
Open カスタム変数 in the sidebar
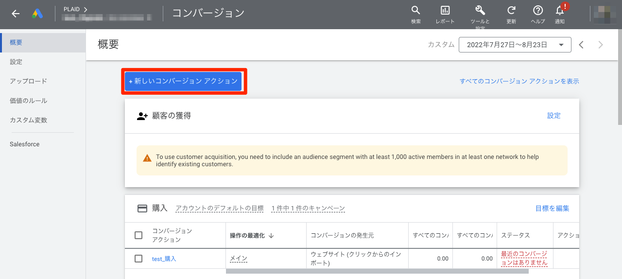pyautogui.click(x=43, y=120)
